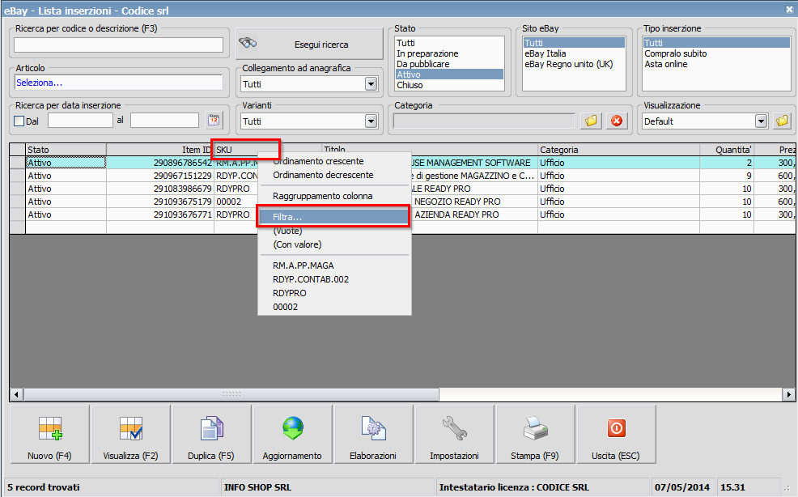Expand the Varianti dropdown
This screenshot has width=798, height=497.
tap(371, 121)
